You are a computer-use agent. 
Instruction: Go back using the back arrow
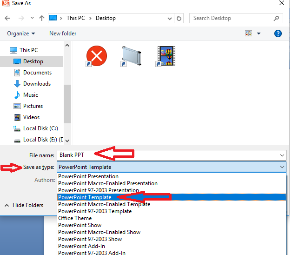[7, 18]
